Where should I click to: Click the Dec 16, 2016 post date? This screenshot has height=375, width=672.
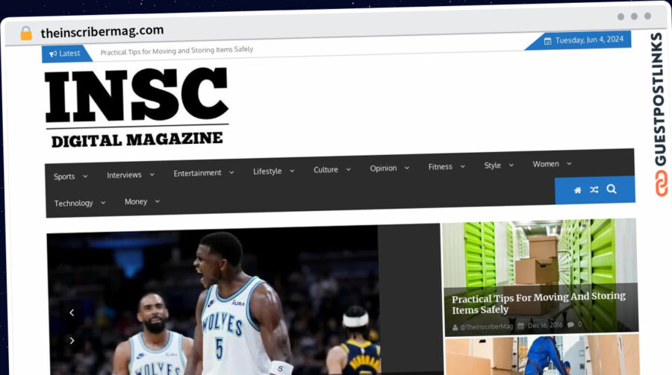click(545, 325)
